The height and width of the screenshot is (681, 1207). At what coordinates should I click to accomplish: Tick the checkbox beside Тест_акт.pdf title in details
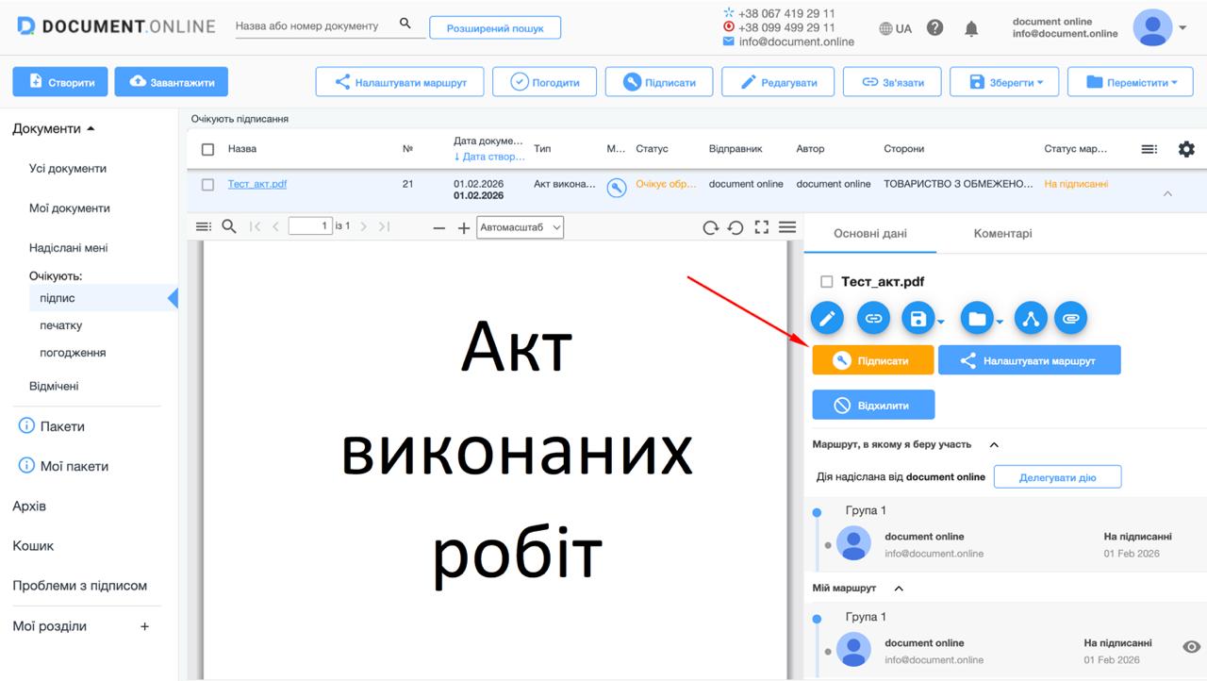pos(827,282)
